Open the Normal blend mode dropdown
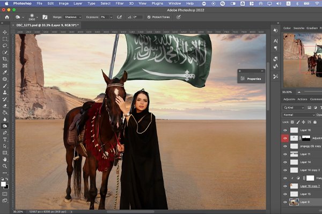Screen dimensions: 322x214 298,115
